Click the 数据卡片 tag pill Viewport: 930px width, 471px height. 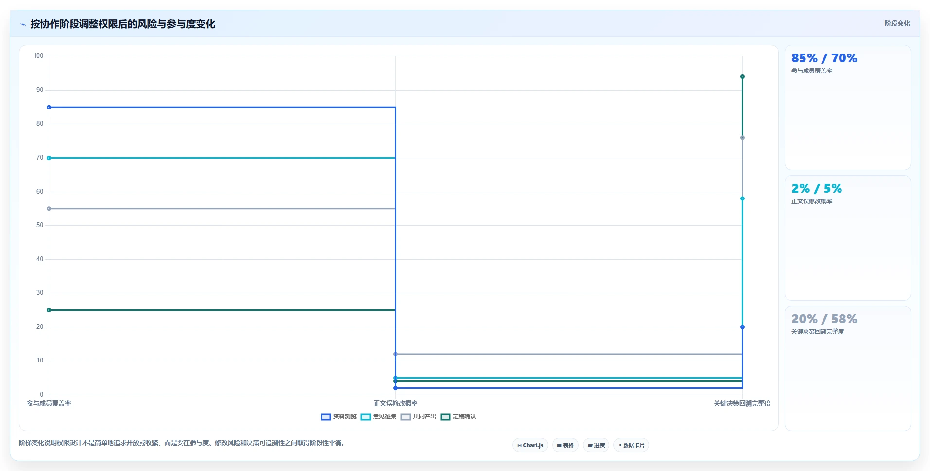pyautogui.click(x=631, y=445)
